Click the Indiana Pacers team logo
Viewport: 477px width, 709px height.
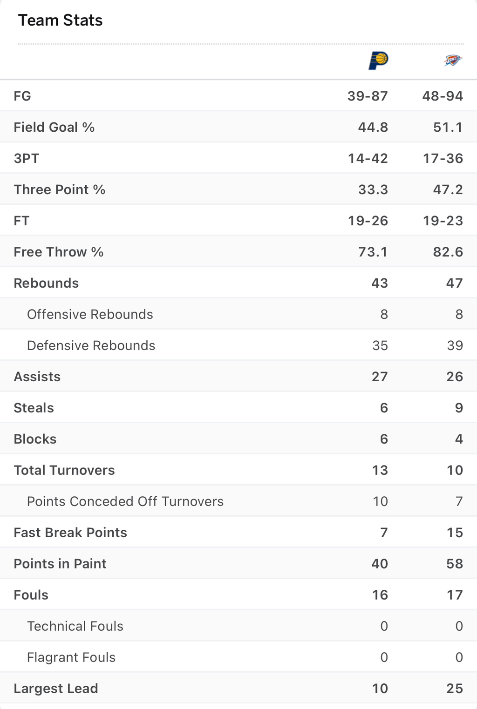378,61
